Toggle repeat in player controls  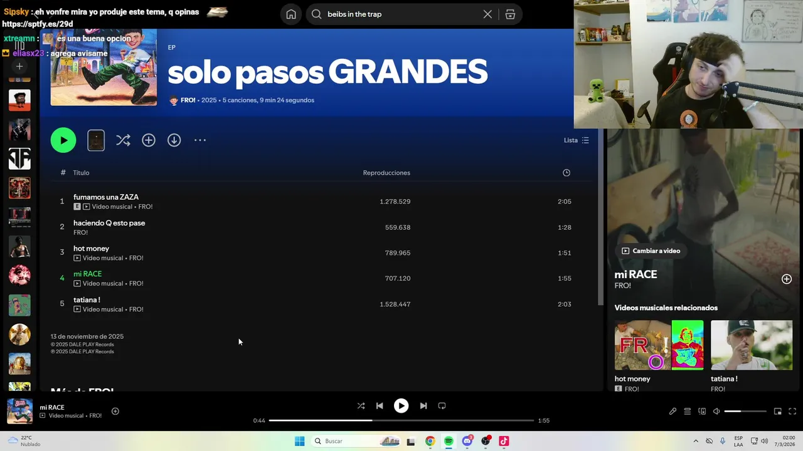[x=442, y=406]
